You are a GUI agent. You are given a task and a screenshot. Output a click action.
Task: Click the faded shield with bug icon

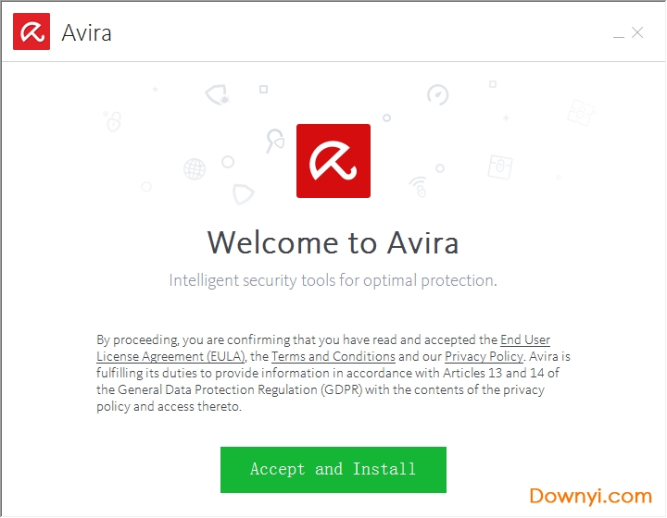point(218,93)
